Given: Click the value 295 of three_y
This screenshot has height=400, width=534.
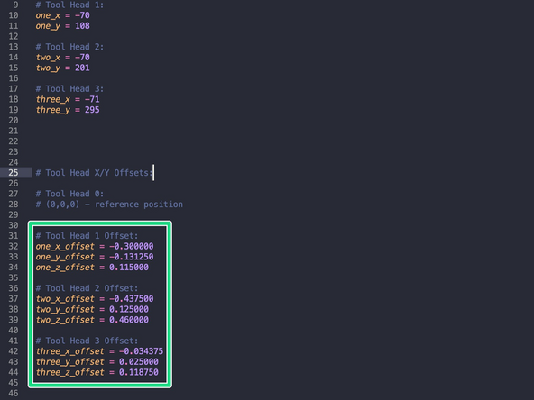Looking at the screenshot, I should point(92,110).
